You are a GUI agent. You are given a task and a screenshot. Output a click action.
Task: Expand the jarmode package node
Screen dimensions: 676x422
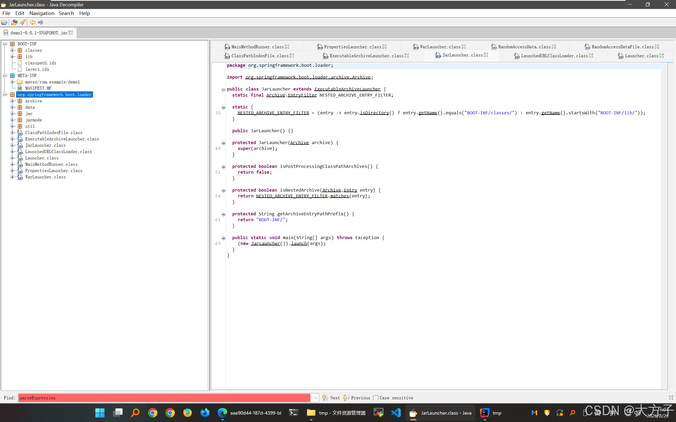tap(12, 120)
